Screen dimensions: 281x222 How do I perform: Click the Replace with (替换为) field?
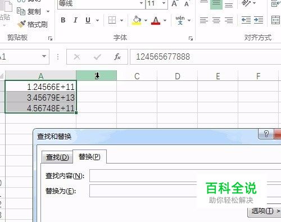coord(185,191)
